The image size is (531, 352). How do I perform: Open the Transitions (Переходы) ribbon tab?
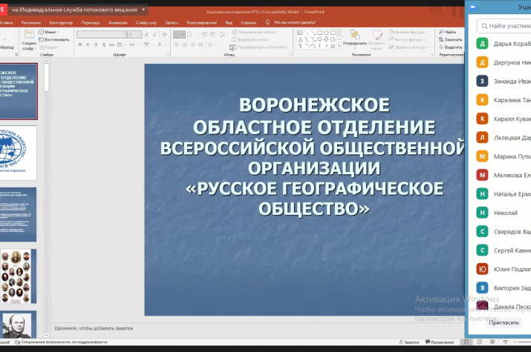(x=91, y=23)
